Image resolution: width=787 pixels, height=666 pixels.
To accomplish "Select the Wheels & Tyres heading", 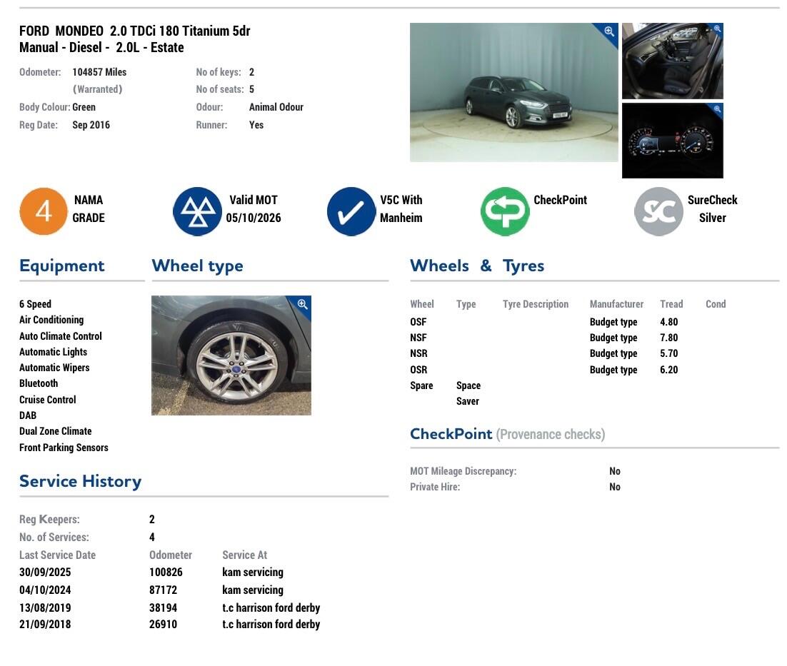I will (x=477, y=265).
